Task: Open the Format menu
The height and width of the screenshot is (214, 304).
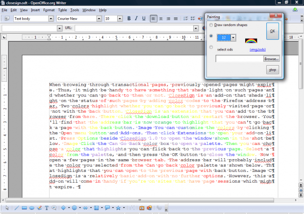Action: [49, 10]
